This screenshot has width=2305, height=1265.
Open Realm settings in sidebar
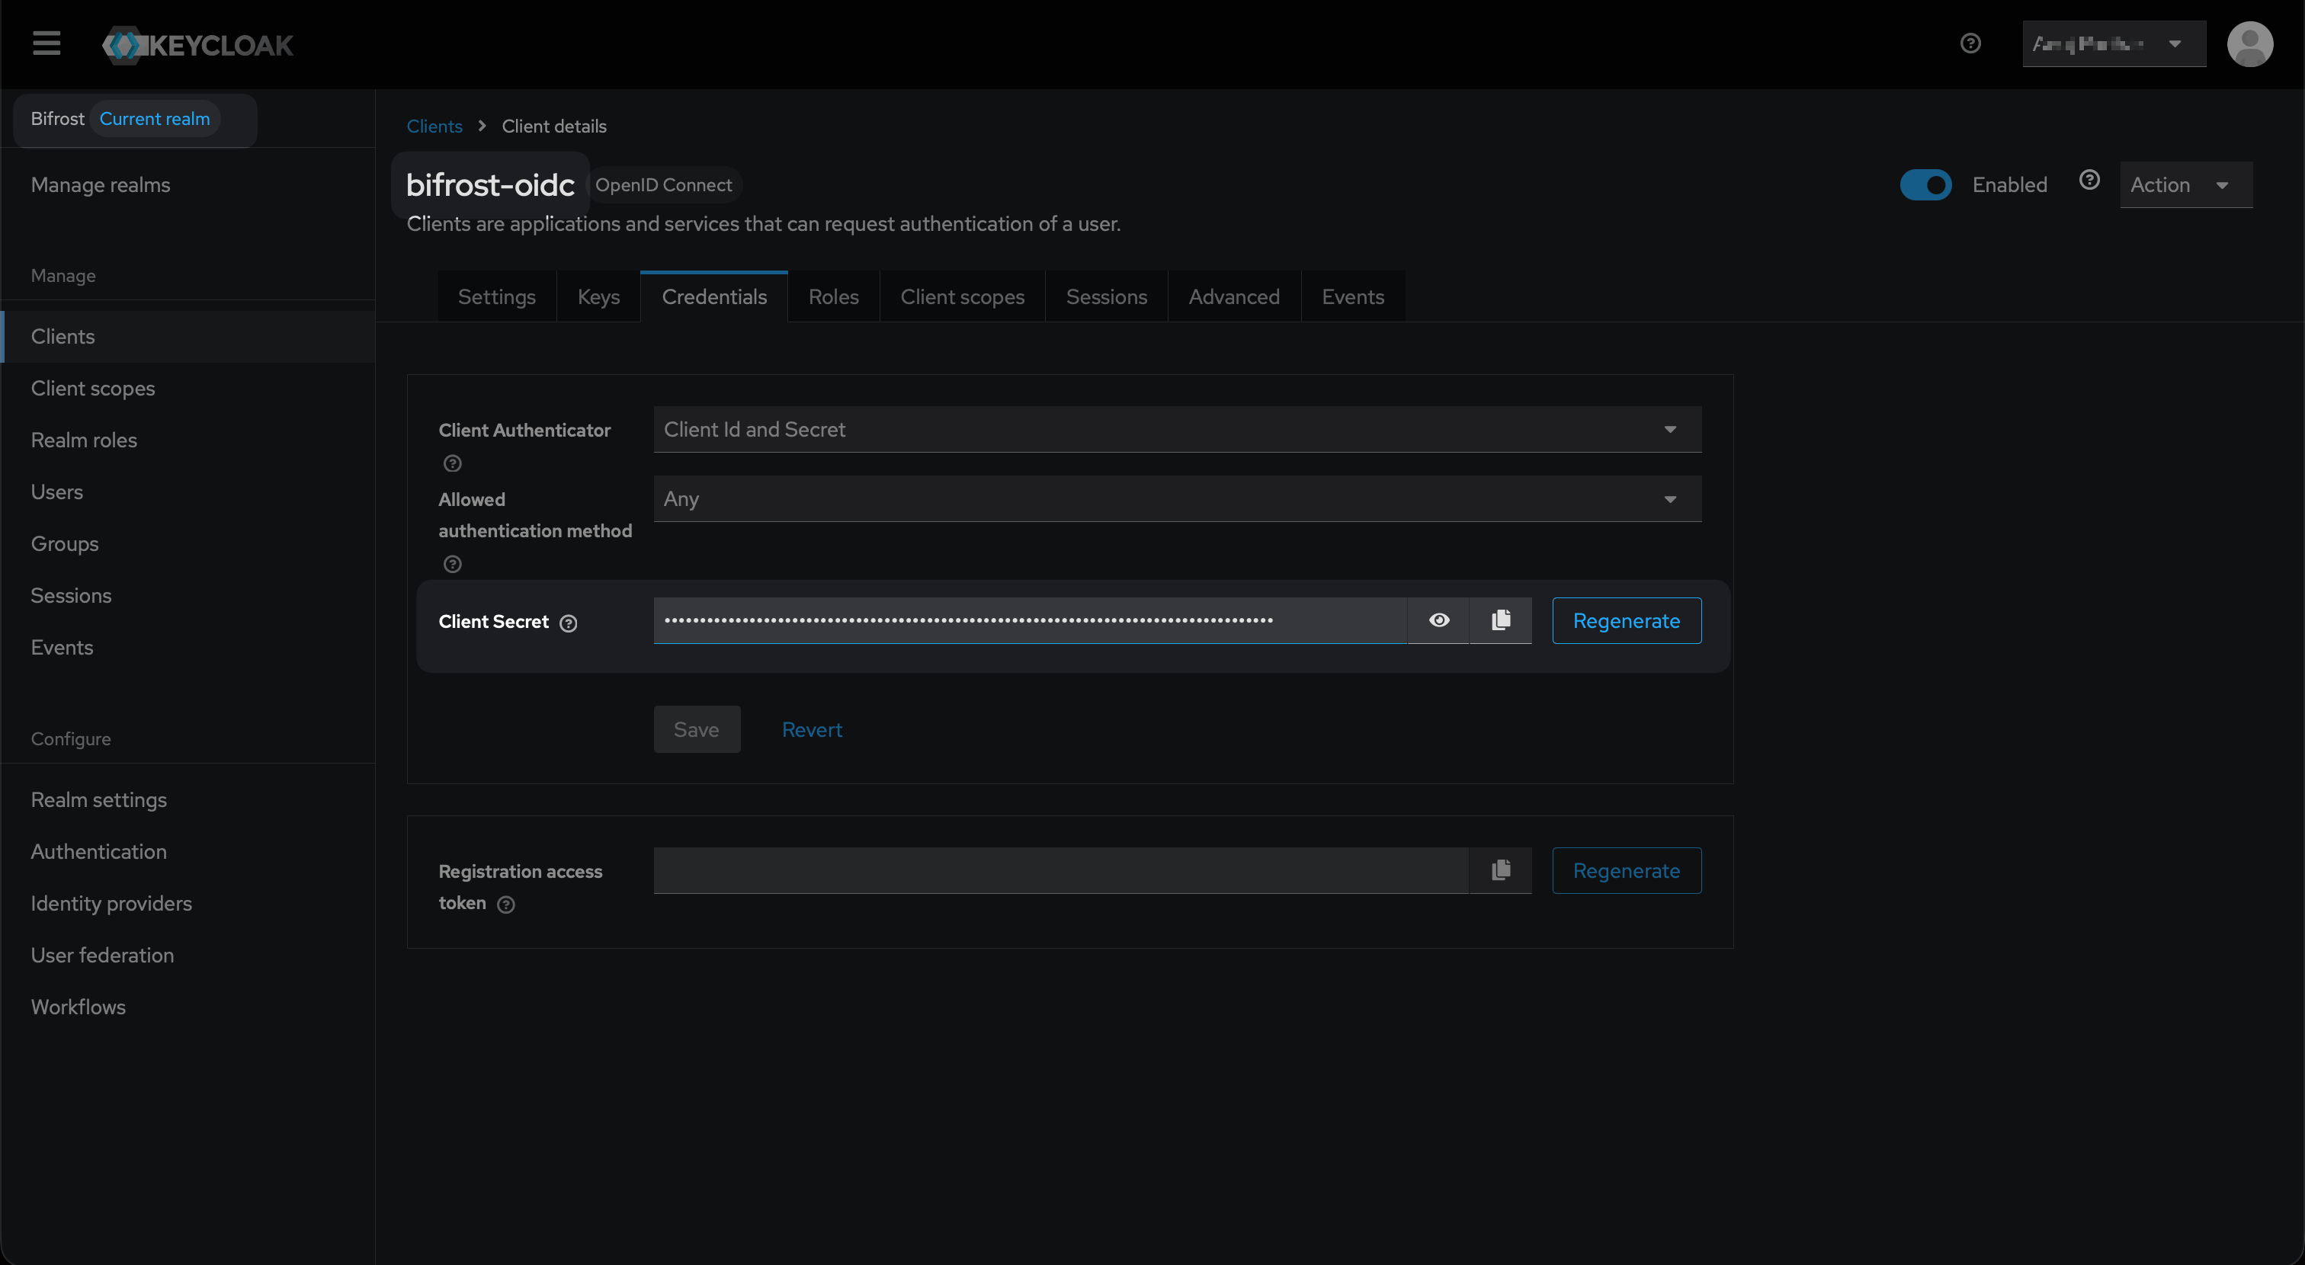click(188, 800)
